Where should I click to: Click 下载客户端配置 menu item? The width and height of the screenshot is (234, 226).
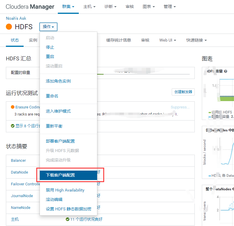coord(68,175)
